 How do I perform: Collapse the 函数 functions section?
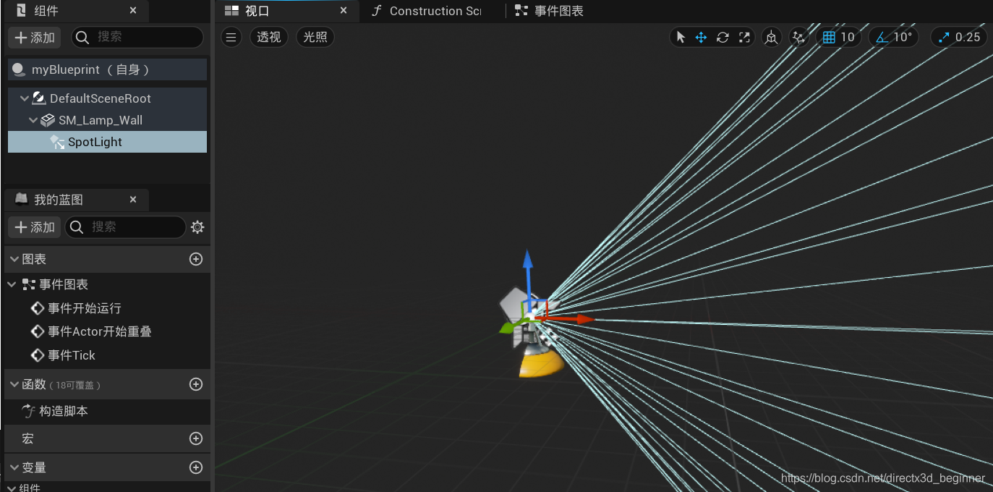(x=13, y=384)
